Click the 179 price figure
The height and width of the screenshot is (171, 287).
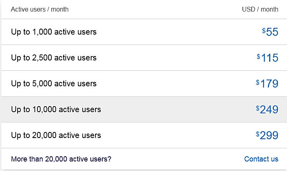point(269,84)
